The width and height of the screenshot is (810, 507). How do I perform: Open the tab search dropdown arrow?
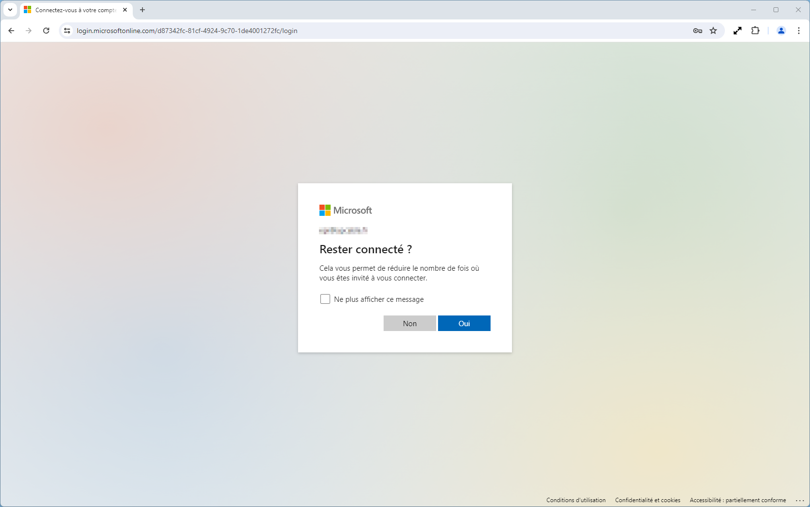[10, 10]
